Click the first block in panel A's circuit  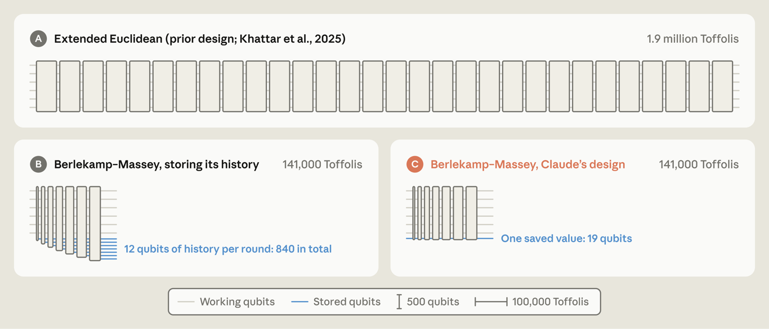[x=47, y=86]
